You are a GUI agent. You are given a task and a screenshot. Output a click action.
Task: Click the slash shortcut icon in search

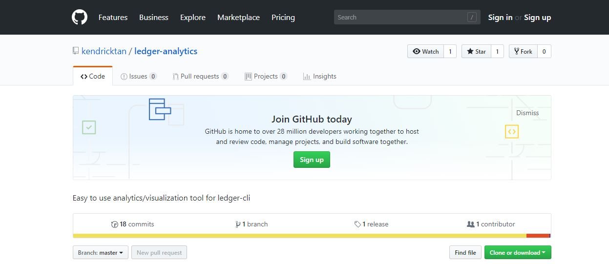pyautogui.click(x=472, y=17)
